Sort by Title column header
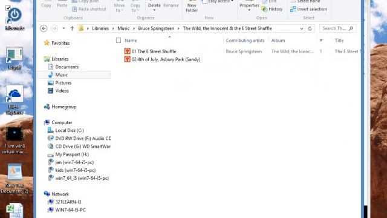Screen dimensions: 387x218 (x=339, y=41)
